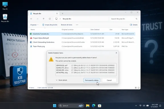The width and height of the screenshot is (164, 109).
Task: Click the taskbar Search box
Action: [71, 106]
